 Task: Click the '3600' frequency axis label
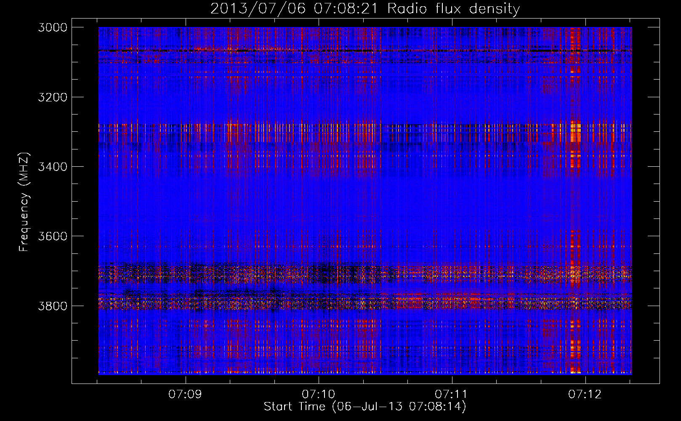[x=53, y=236]
